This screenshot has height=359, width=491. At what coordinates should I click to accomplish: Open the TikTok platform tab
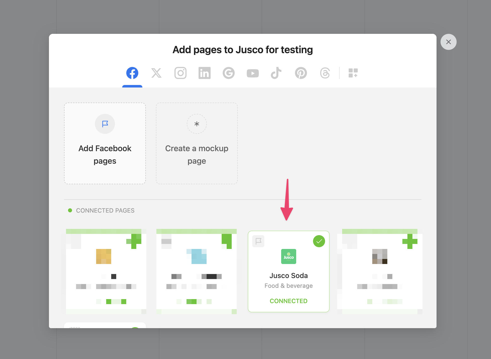[x=276, y=73]
